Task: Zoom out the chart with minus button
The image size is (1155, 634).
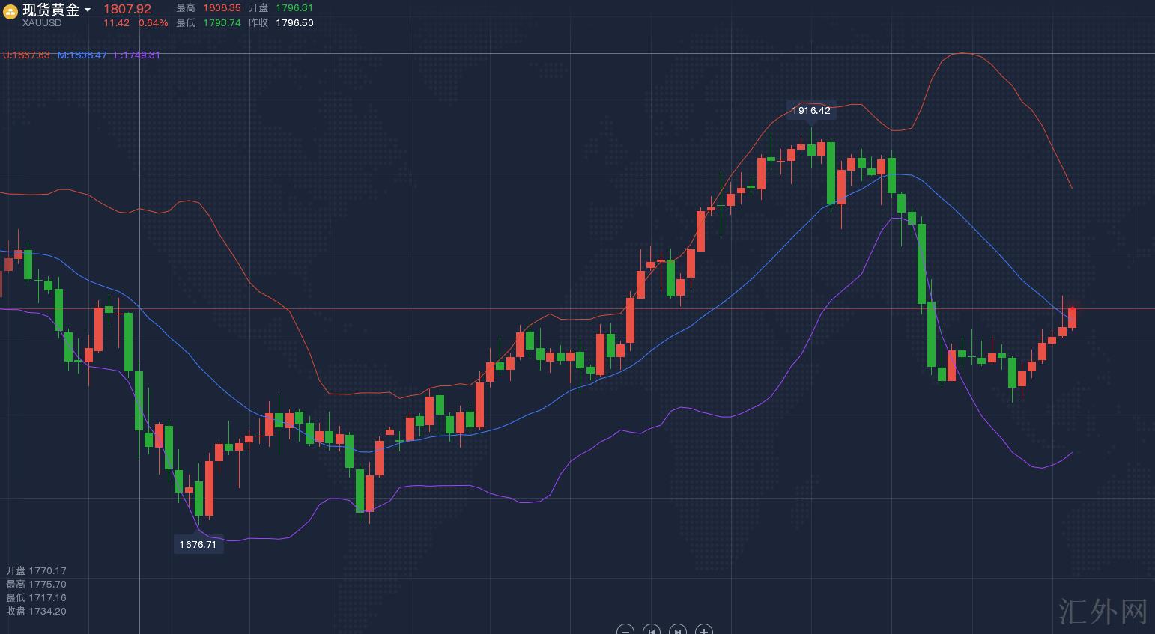Action: [x=625, y=630]
